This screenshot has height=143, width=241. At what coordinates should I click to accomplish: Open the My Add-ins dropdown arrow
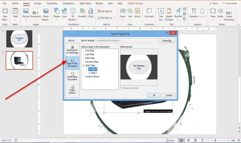tap(115, 18)
